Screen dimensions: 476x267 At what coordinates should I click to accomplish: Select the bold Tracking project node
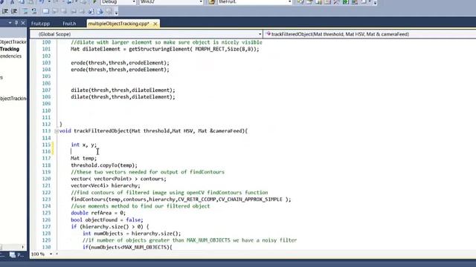[x=10, y=49]
